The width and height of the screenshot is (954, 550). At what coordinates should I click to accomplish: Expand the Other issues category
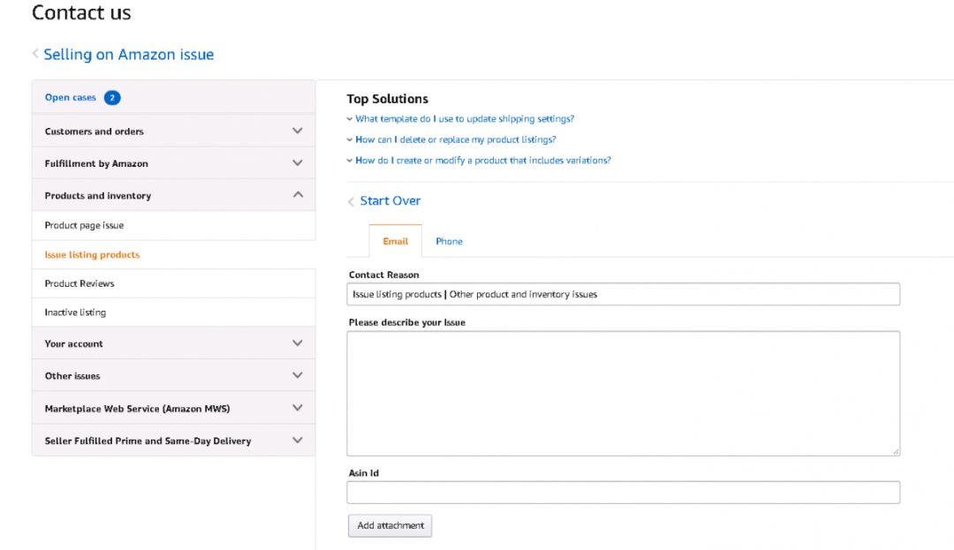coord(297,375)
